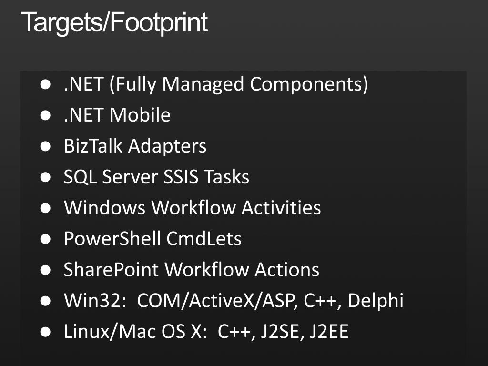Click the bullet beside Windows Workflow Activities

(x=45, y=208)
